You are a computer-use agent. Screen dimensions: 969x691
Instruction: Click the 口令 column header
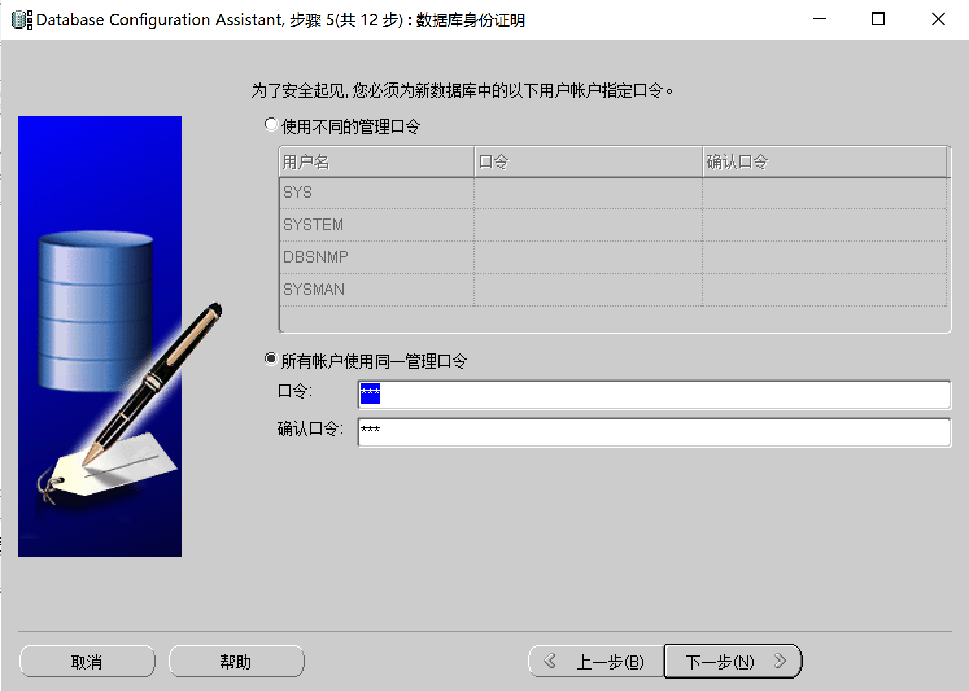(x=588, y=162)
